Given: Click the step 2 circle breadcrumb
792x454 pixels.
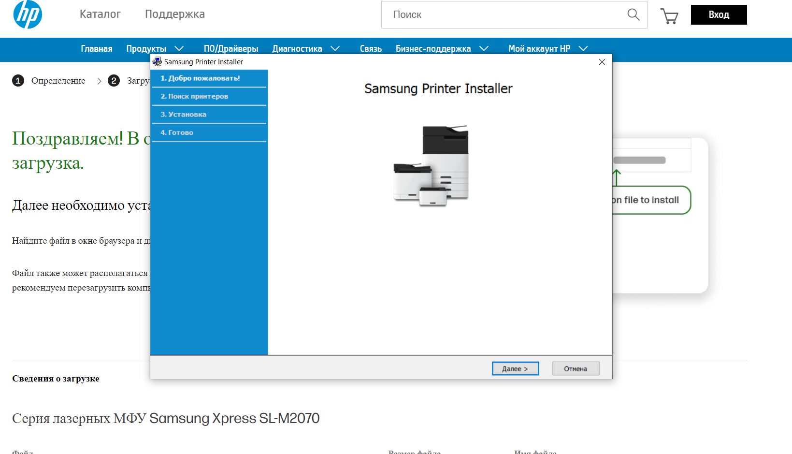Looking at the screenshot, I should click(114, 81).
